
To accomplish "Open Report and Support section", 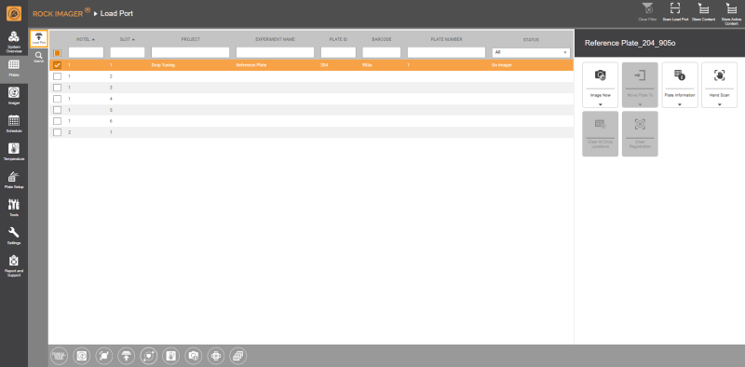I will 14,265.
